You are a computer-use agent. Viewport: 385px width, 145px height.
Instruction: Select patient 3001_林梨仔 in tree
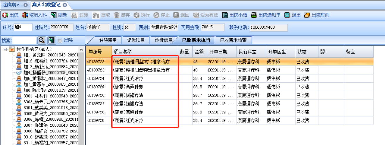(51, 96)
